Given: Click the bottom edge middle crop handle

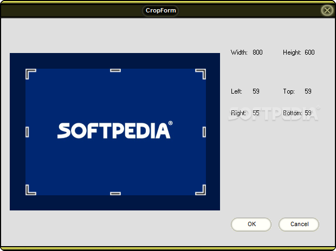Looking at the screenshot, I should pyautogui.click(x=115, y=194).
